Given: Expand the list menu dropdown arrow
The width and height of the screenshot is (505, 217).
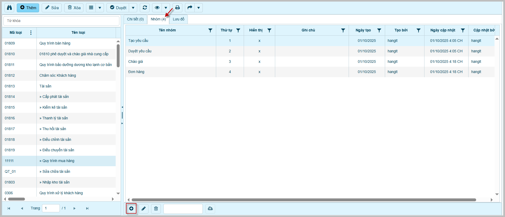Looking at the screenshot, I should (x=100, y=8).
